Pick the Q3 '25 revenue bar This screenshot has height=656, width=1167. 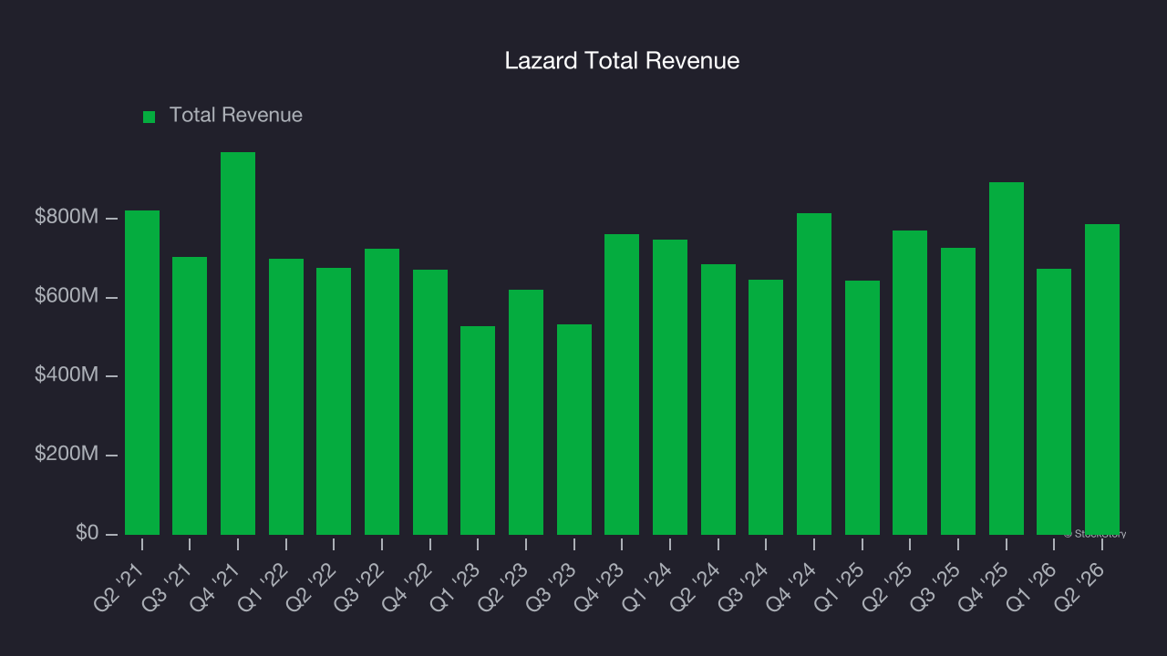point(958,391)
